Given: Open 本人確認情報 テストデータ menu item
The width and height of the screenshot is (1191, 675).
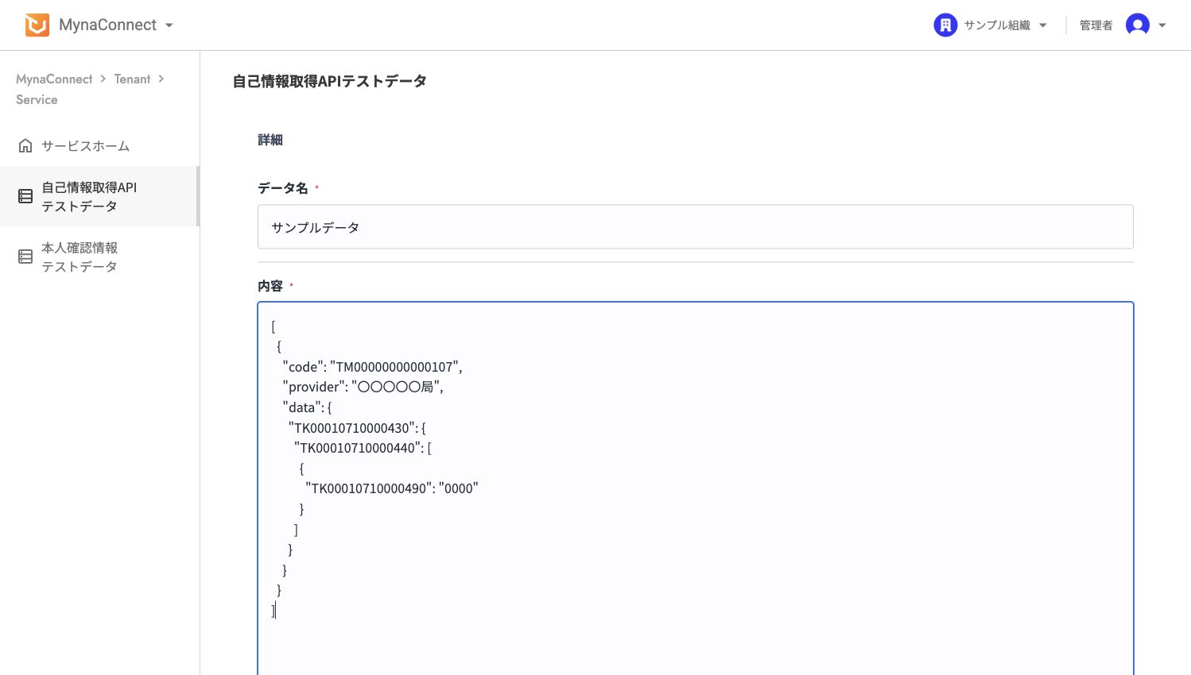Looking at the screenshot, I should click(99, 256).
